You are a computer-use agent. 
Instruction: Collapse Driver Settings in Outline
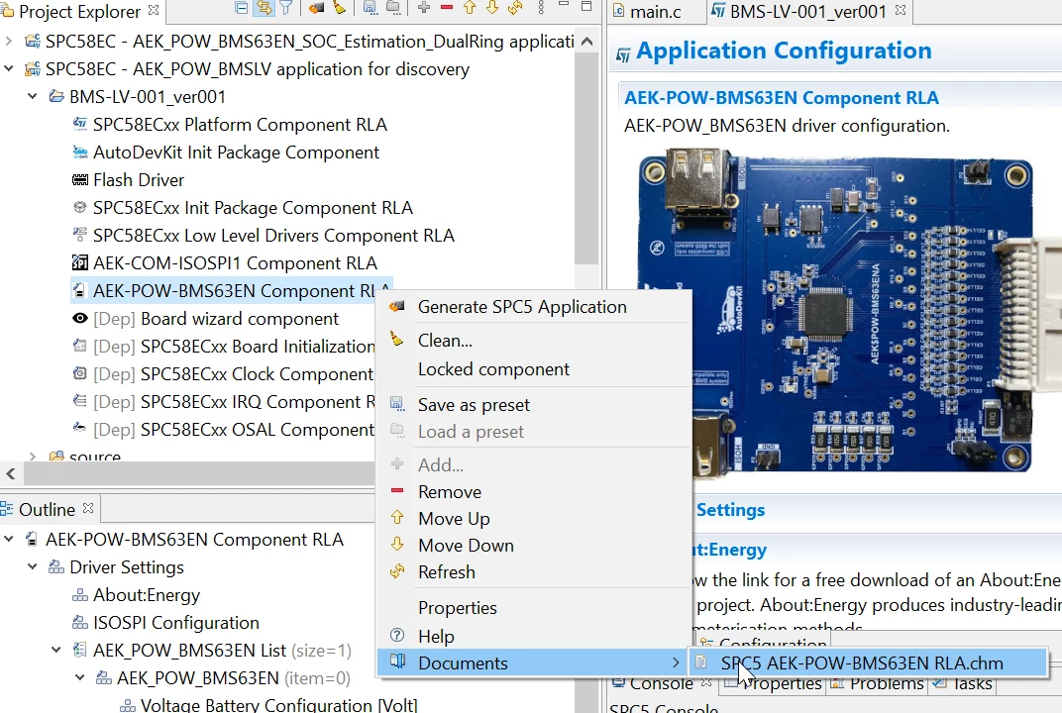(33, 566)
